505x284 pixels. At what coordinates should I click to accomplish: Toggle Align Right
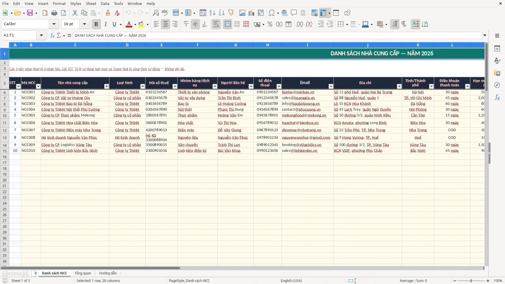[175, 24]
